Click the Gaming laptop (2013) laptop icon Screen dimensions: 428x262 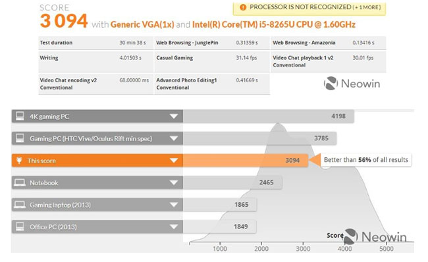coord(20,205)
